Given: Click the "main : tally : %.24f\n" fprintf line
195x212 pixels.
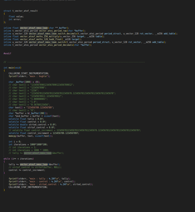Looking at the screenshot, I should tap(40, 179).
